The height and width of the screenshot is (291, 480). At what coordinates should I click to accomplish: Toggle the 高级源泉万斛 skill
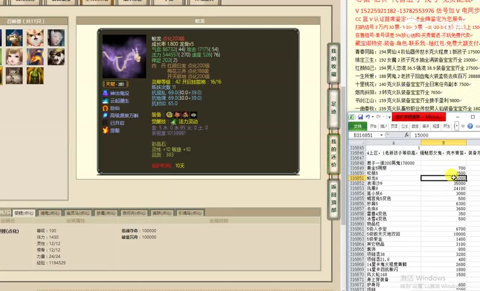coord(106,115)
